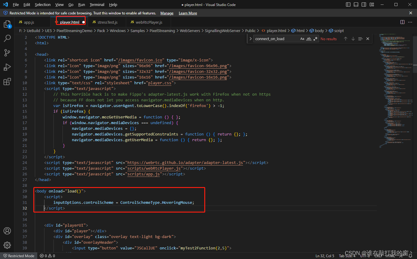Open the Explorer view in activity bar
The image size is (417, 259).
pos(7,24)
